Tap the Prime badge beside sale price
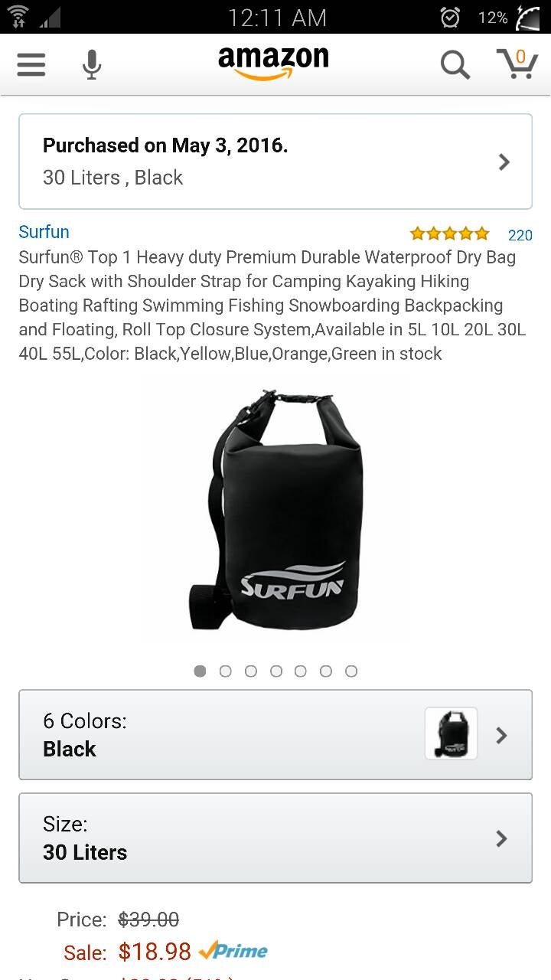The height and width of the screenshot is (980, 551). [233, 951]
